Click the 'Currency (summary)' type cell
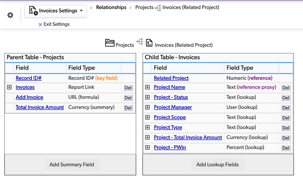303x182 pixels. coord(93,107)
